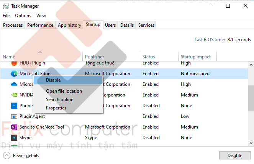Select the Skype icon in the list

pyautogui.click(x=14, y=138)
